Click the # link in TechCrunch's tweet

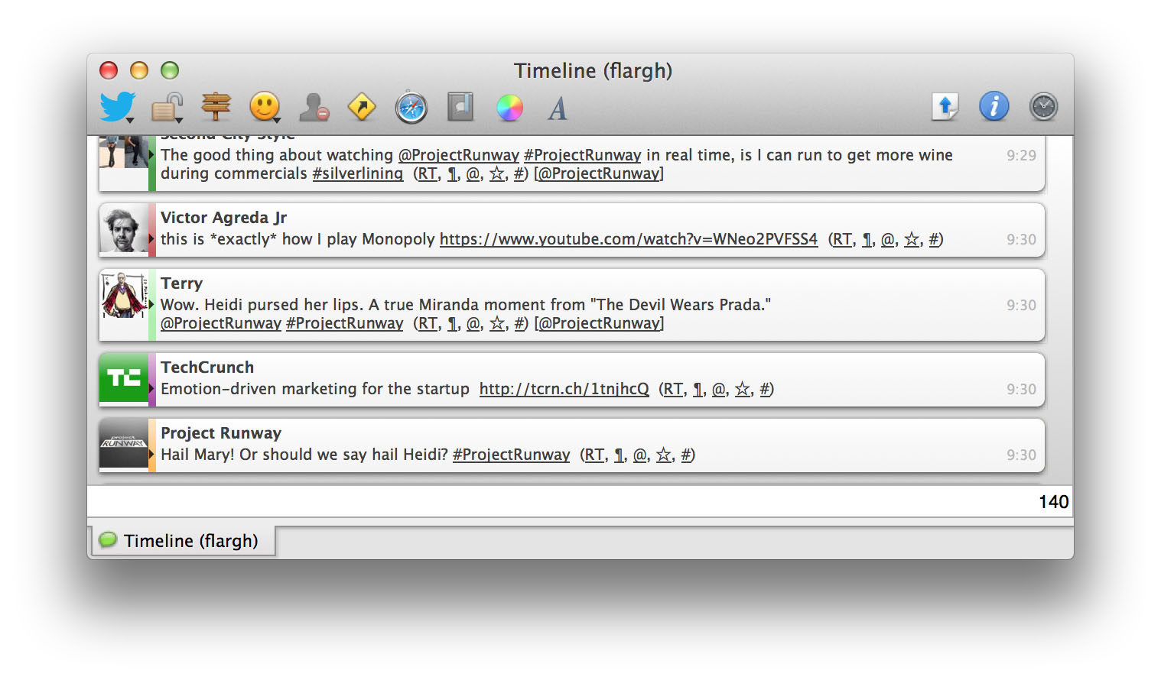[765, 389]
